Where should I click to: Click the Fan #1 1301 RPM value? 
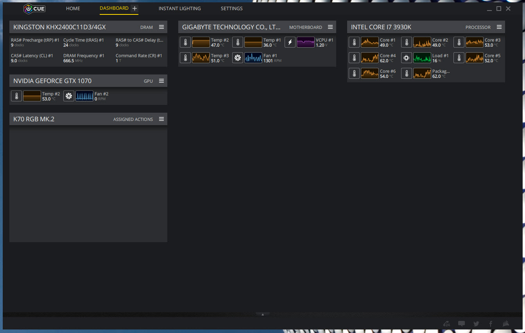[272, 61]
